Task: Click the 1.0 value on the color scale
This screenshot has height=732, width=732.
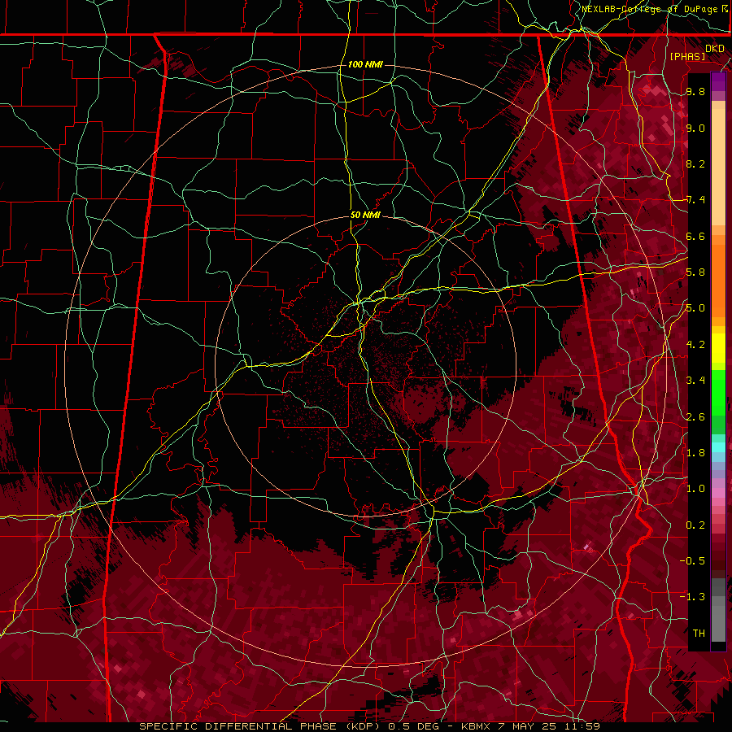Action: 695,488
